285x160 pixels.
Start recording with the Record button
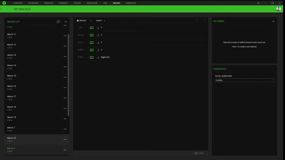[x=81, y=20]
